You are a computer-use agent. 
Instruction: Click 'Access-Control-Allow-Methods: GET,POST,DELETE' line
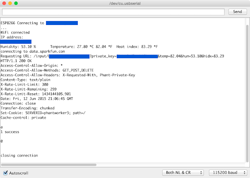pos(47,70)
